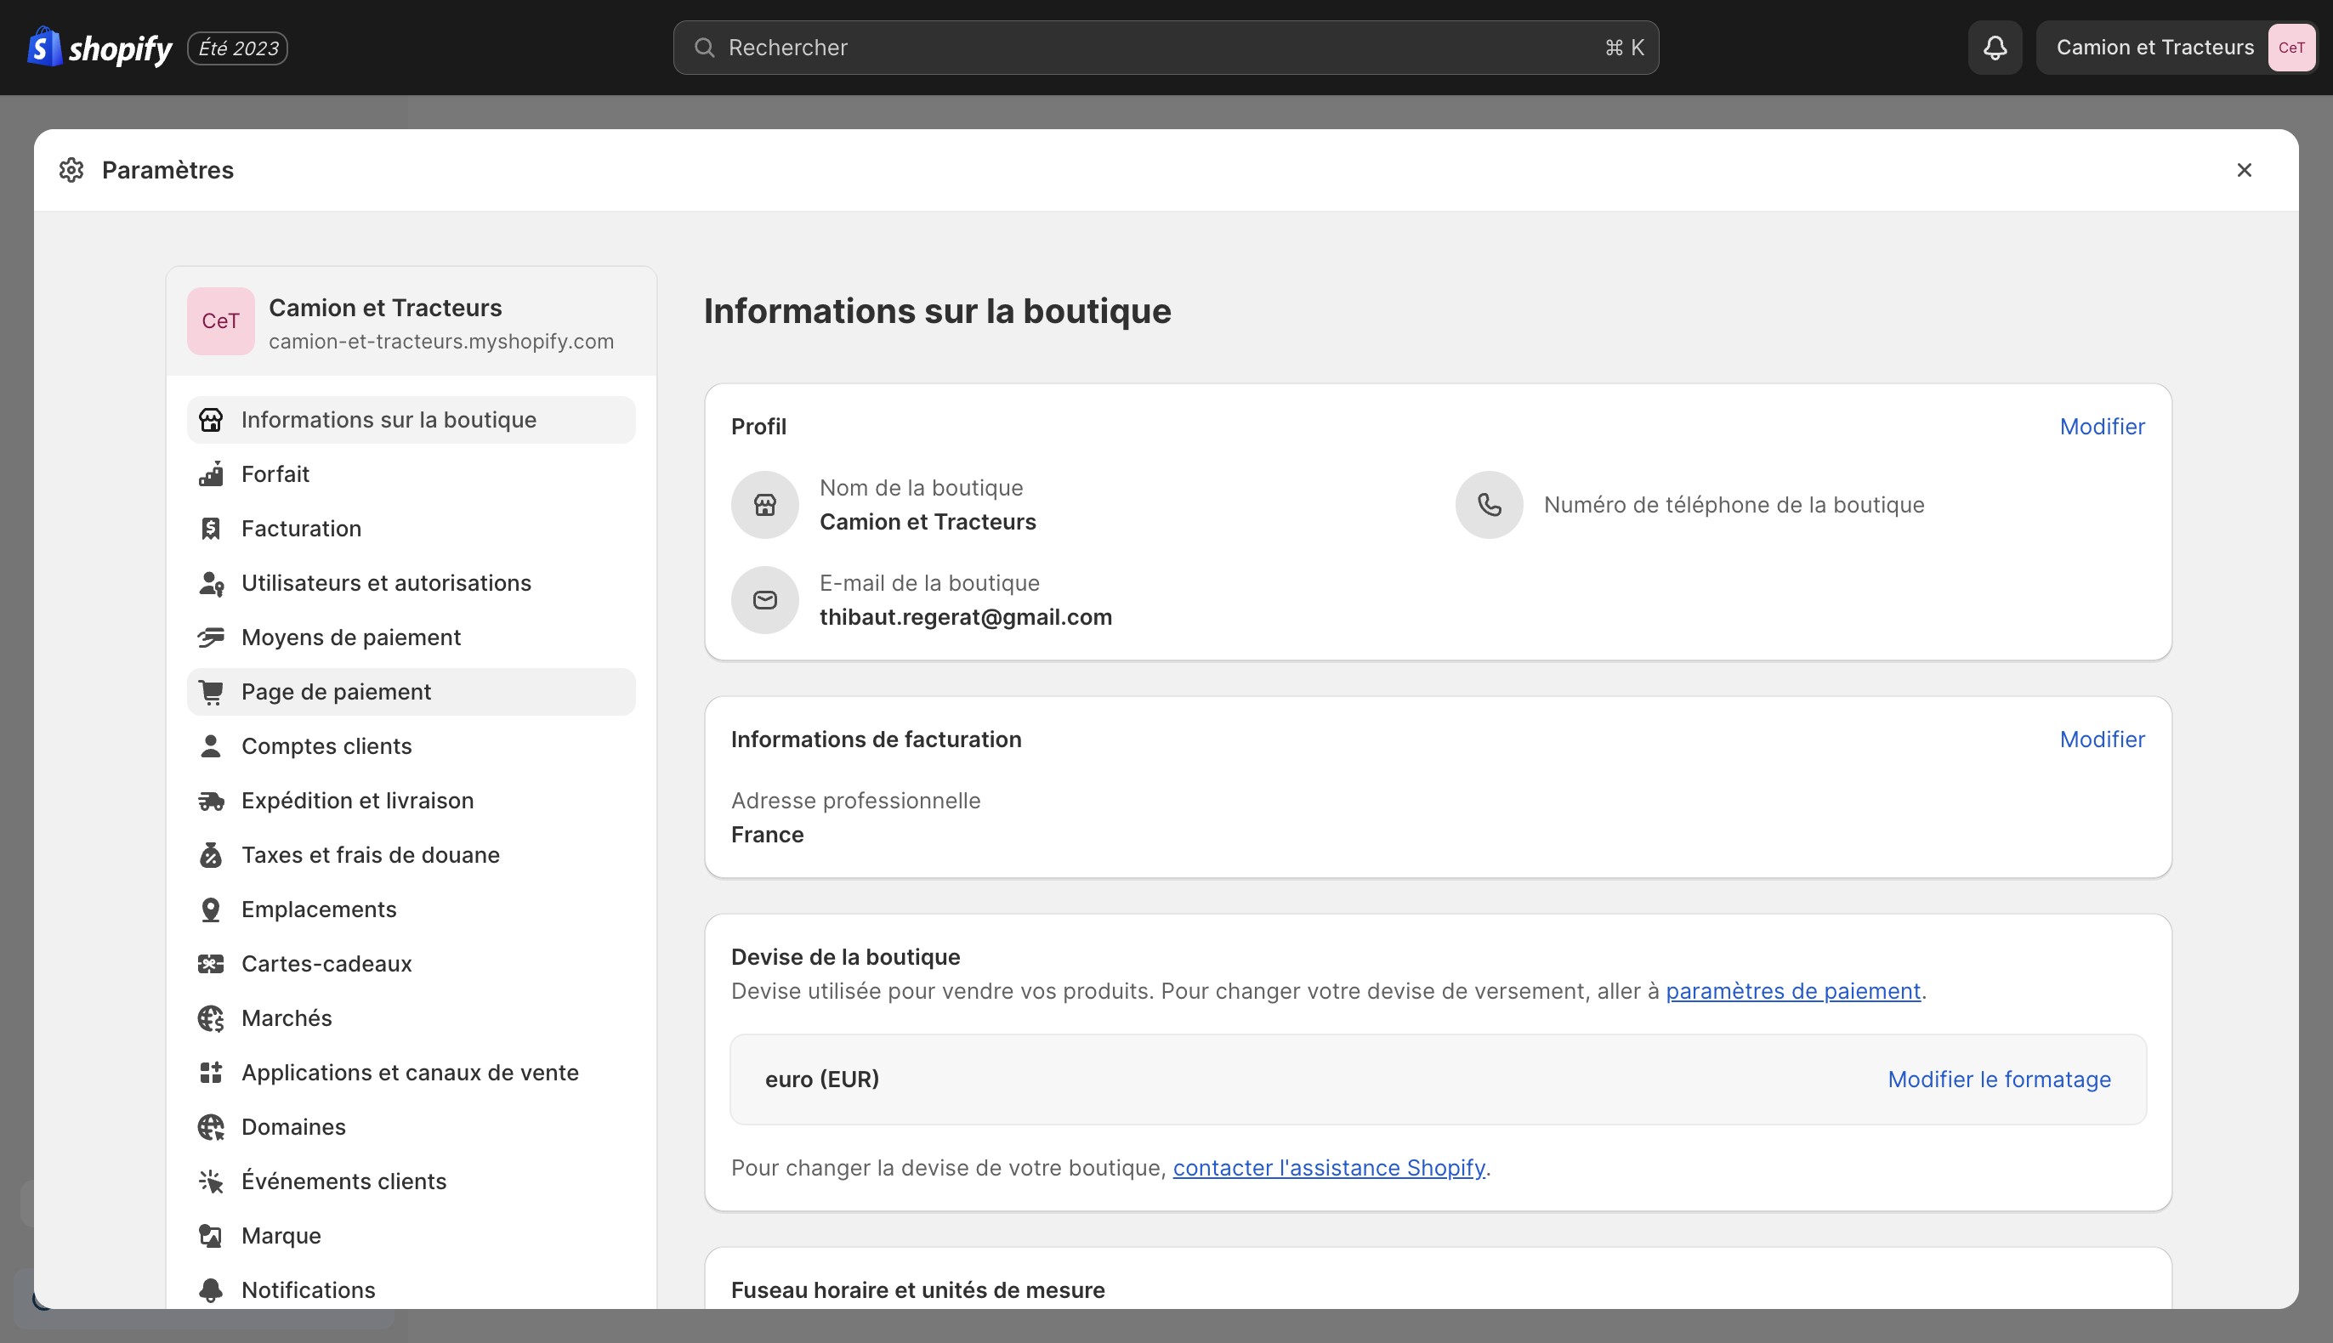Image resolution: width=2333 pixels, height=1343 pixels.
Task: Click Modifier le formatage link
Action: pyautogui.click(x=1998, y=1079)
